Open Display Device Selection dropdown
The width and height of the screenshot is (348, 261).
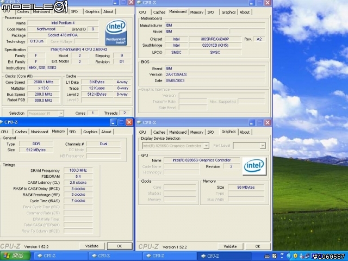(207, 146)
